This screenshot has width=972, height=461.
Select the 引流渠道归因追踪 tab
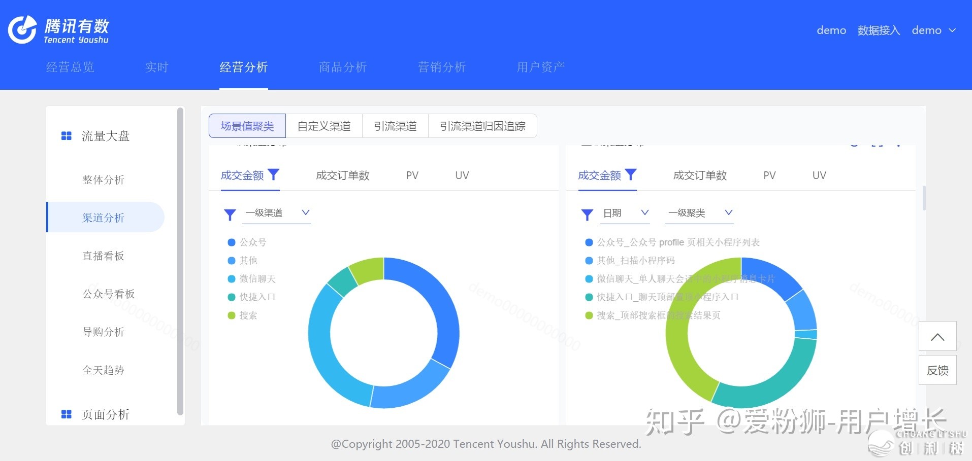[x=482, y=126]
